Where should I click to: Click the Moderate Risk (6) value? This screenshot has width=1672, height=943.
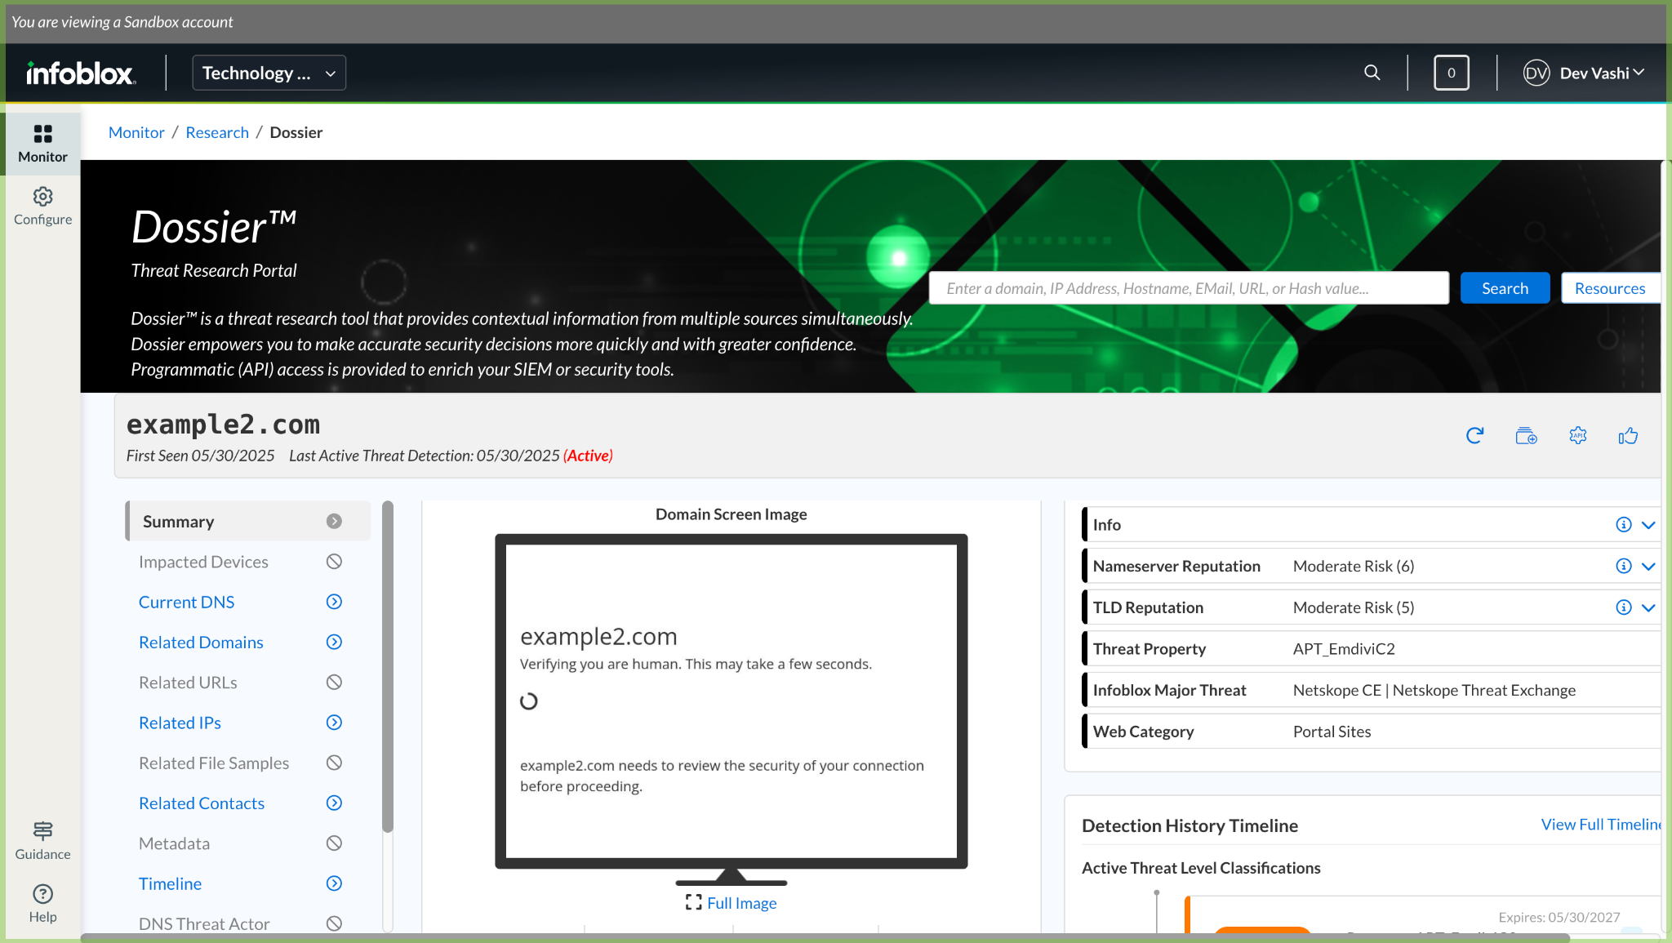pyautogui.click(x=1354, y=567)
